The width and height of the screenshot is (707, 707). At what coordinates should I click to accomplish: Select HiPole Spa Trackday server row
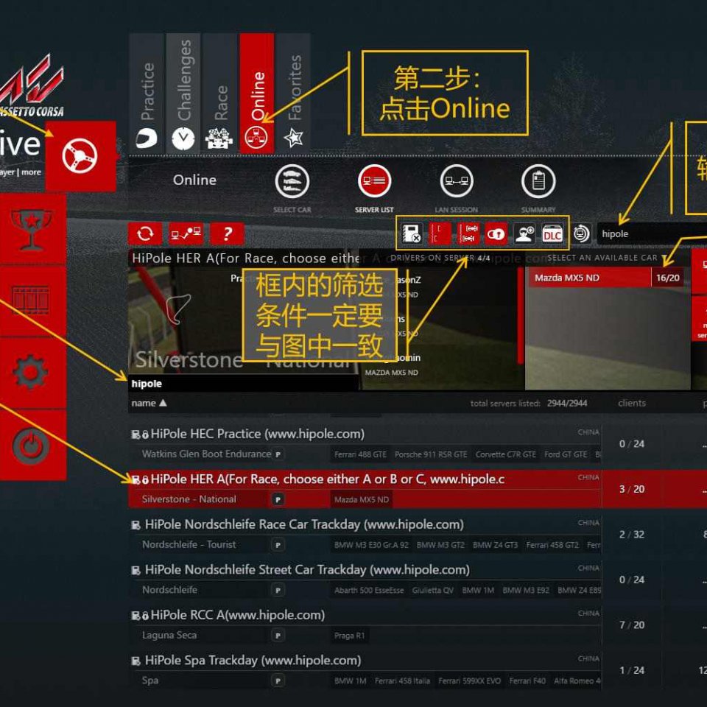pyautogui.click(x=365, y=670)
